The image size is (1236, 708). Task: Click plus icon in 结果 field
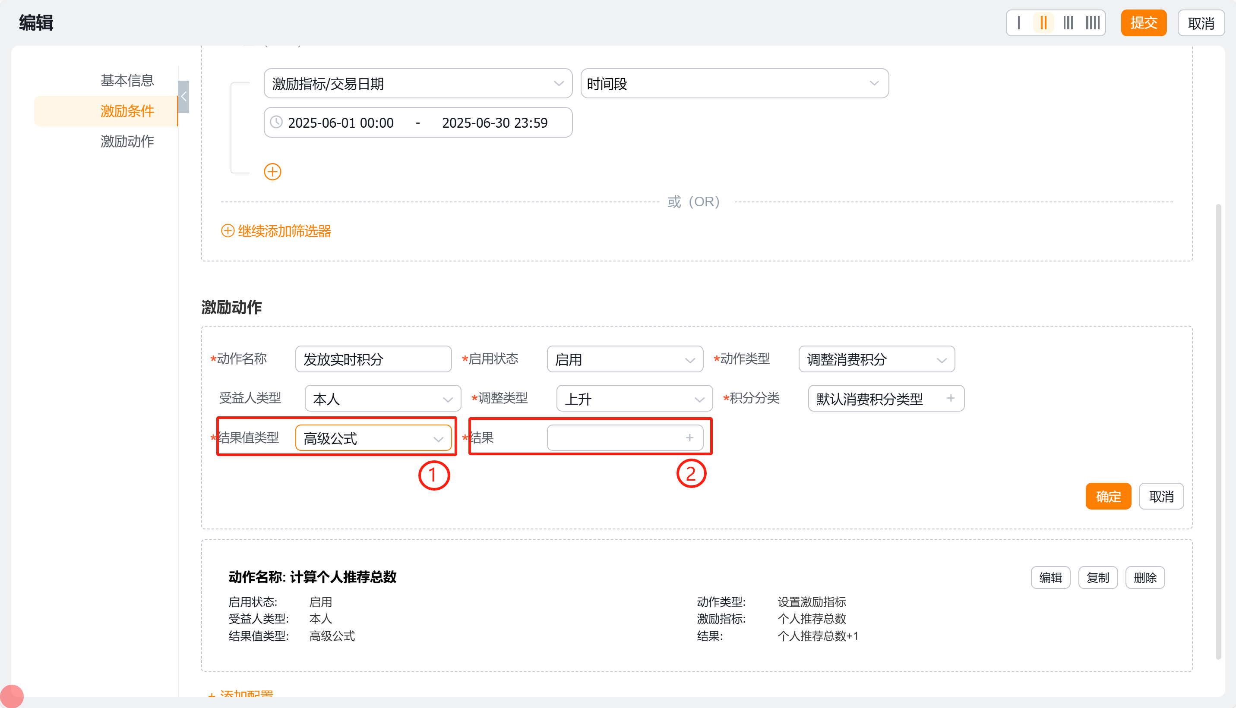[x=689, y=438]
